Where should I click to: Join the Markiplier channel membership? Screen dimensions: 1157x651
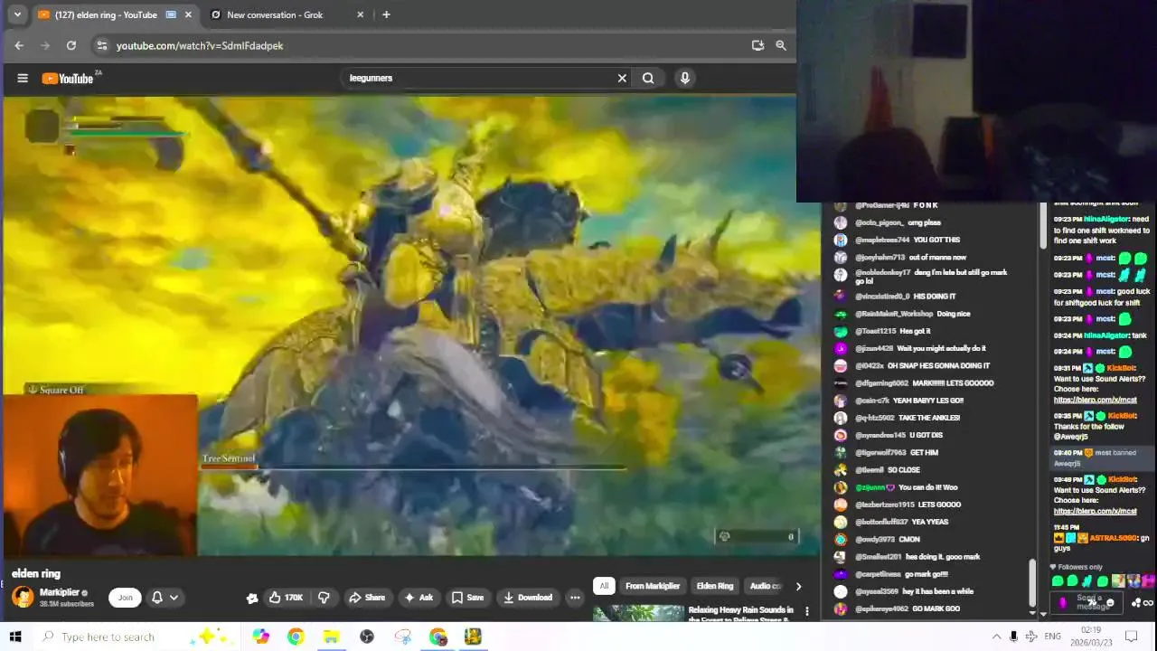[x=125, y=597]
